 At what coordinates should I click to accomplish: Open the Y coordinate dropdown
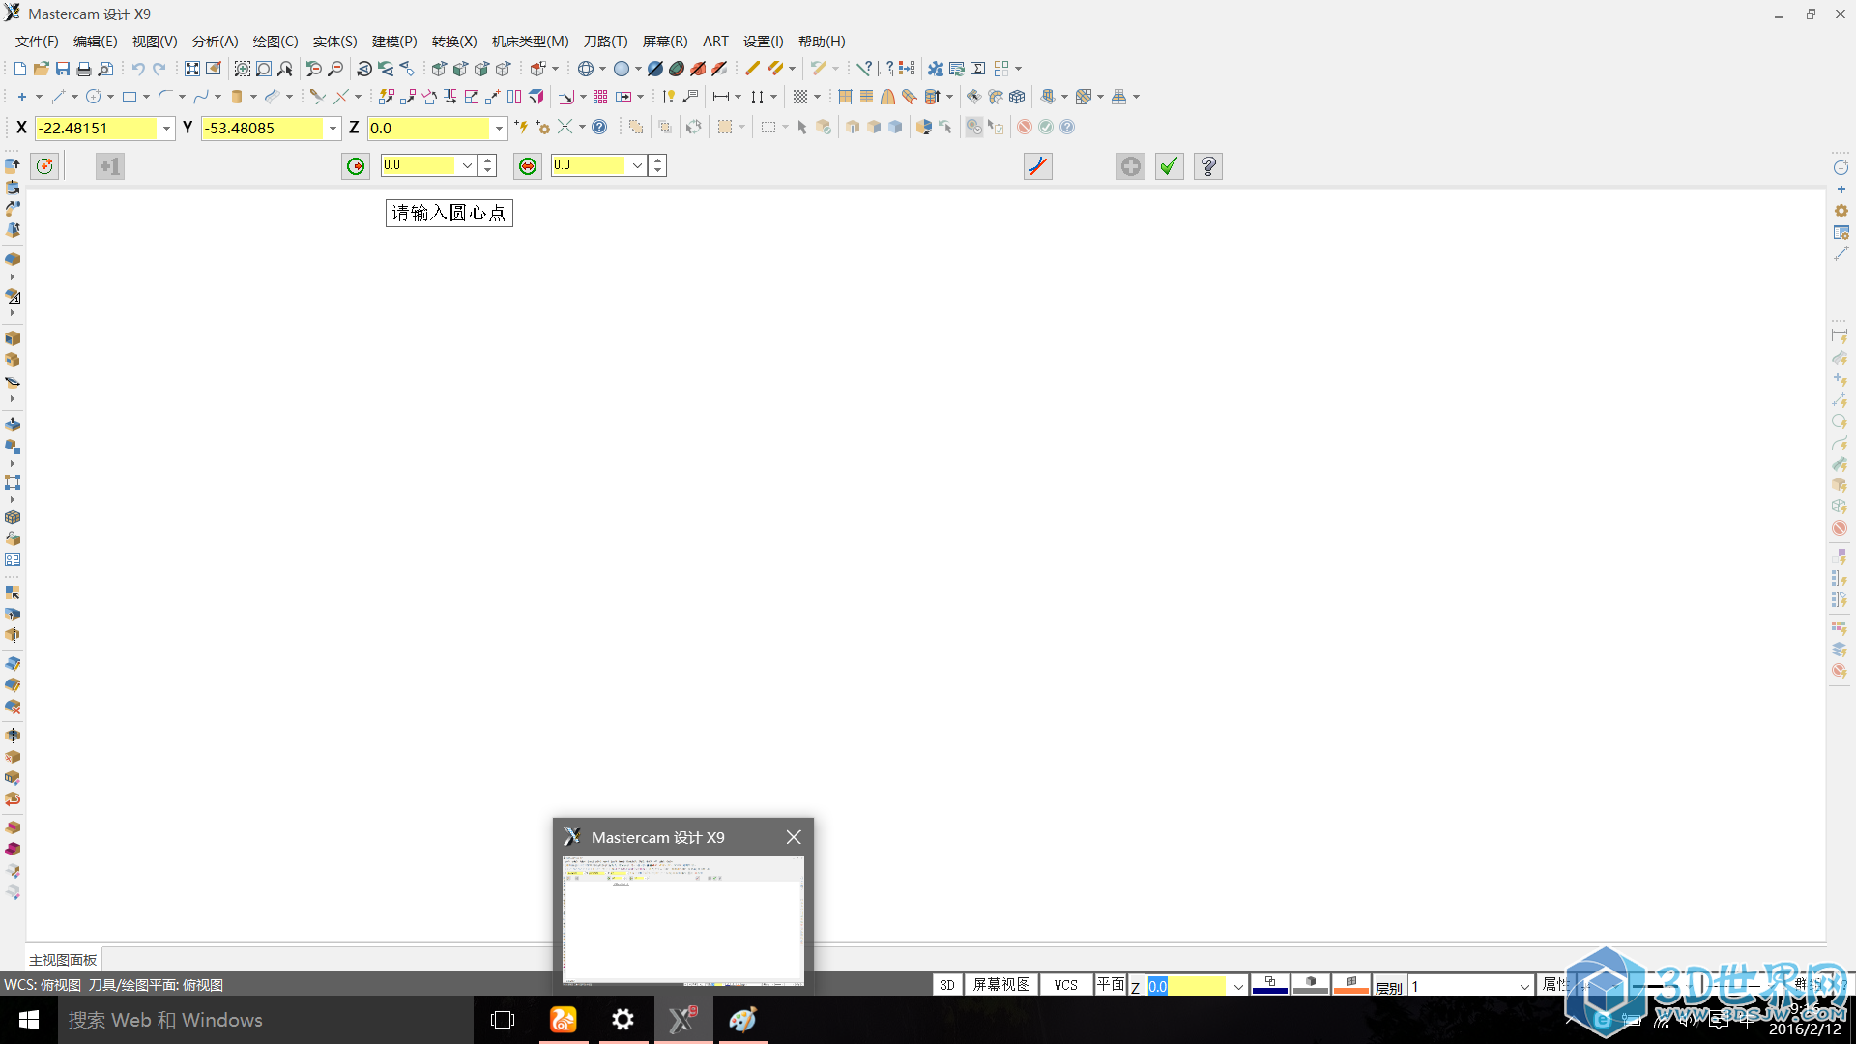[x=333, y=128]
